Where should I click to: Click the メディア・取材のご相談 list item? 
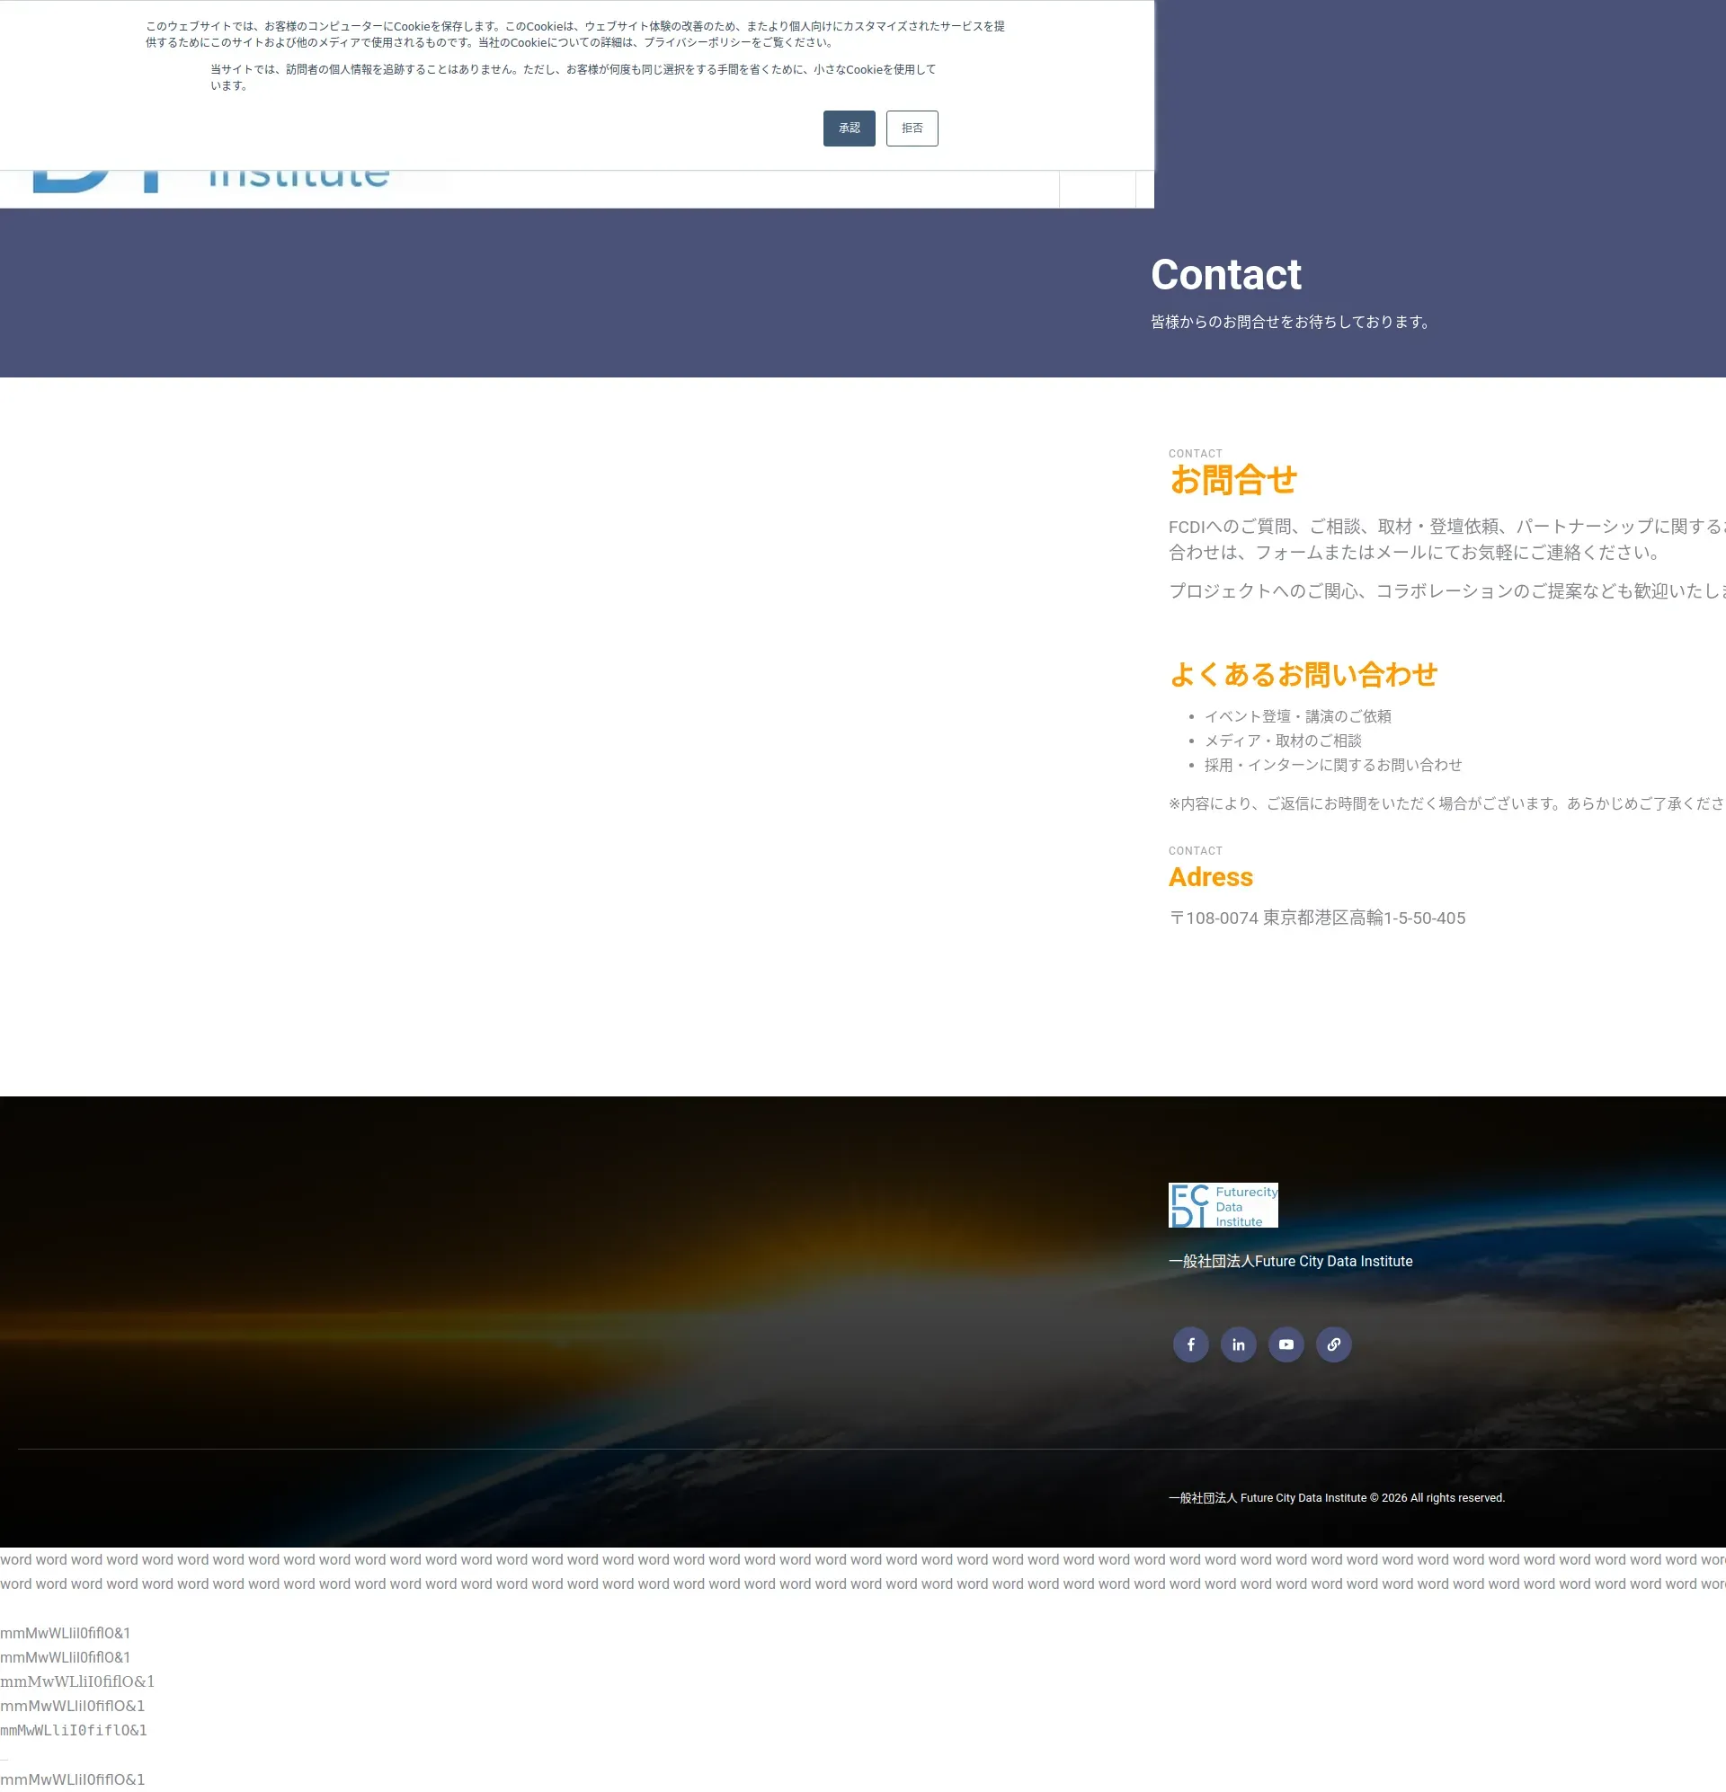tap(1282, 741)
